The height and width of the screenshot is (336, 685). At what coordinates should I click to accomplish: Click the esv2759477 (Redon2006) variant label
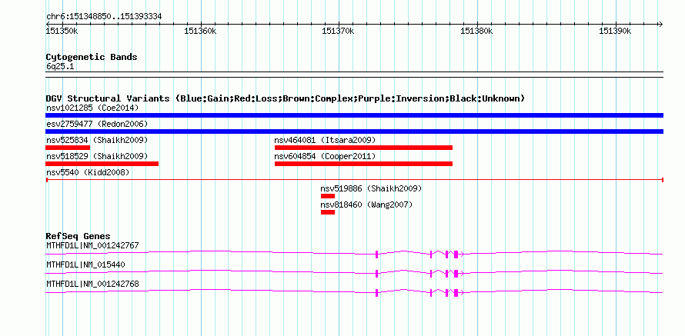(97, 125)
